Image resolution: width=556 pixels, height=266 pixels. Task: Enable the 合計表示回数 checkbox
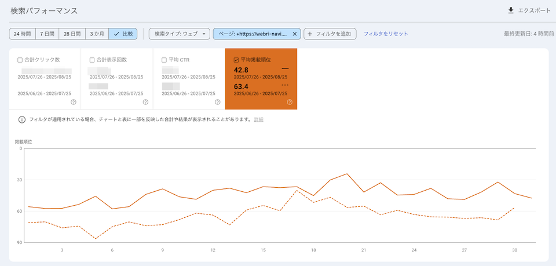click(x=92, y=60)
